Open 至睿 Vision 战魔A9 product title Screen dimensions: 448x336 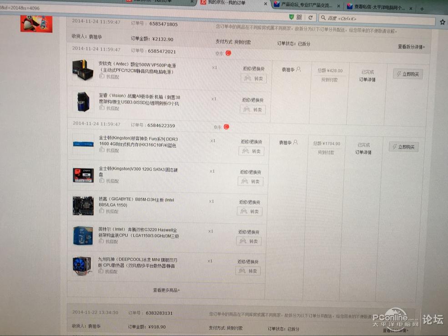(140, 100)
